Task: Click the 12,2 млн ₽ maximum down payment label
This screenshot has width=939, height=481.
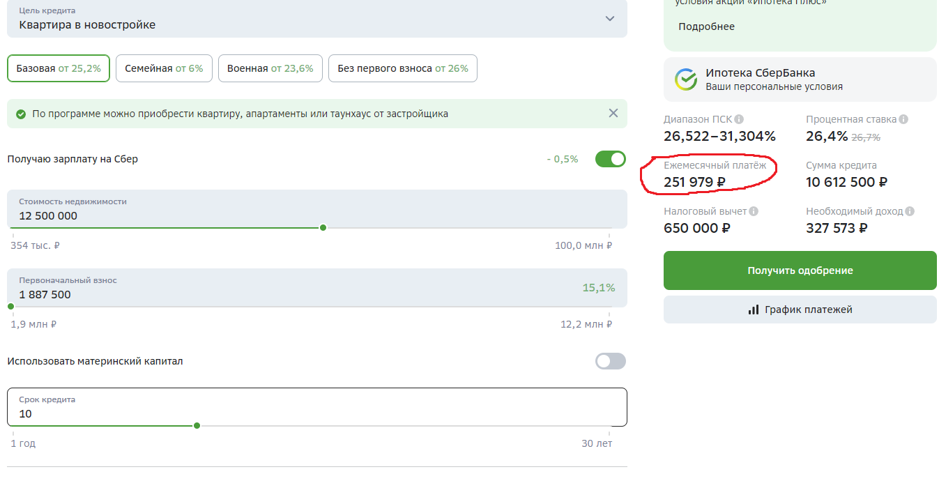Action: point(586,324)
